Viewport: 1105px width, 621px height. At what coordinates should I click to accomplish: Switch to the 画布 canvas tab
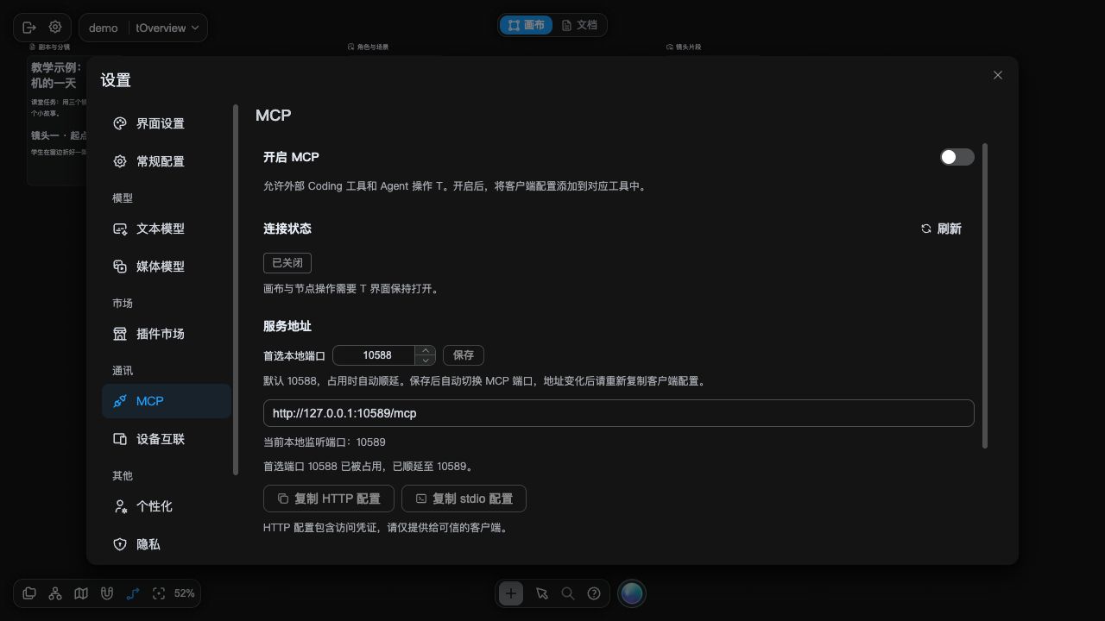527,25
